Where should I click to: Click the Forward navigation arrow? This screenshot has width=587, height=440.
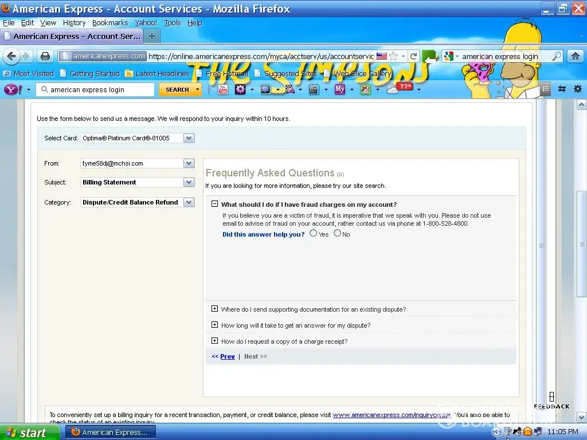point(26,56)
